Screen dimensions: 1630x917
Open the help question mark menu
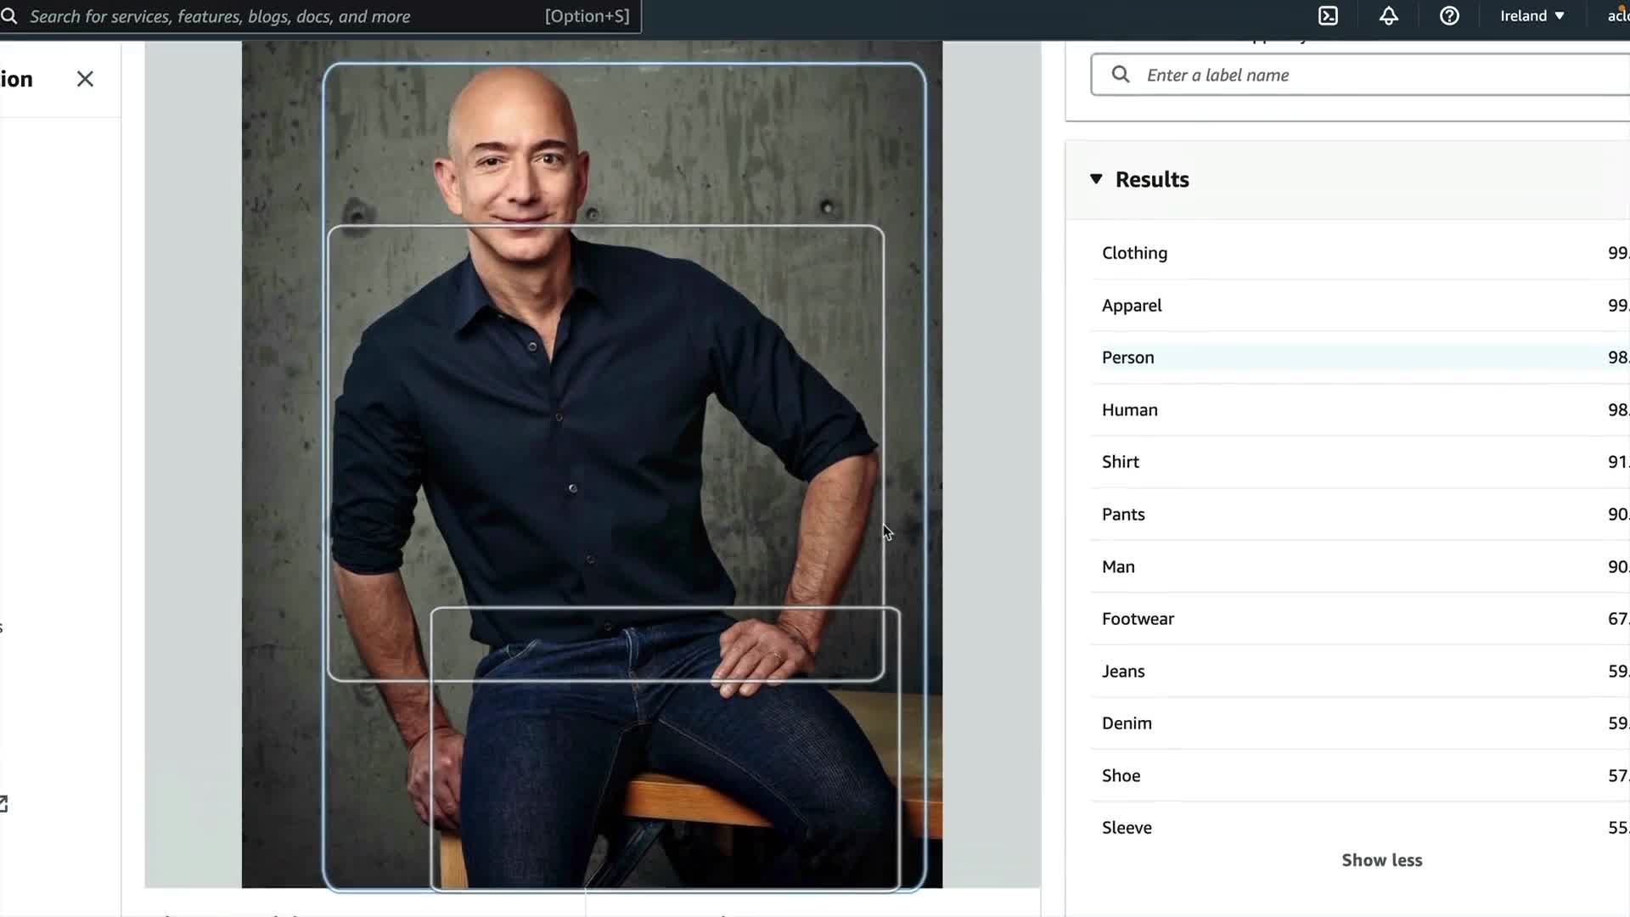click(1449, 16)
